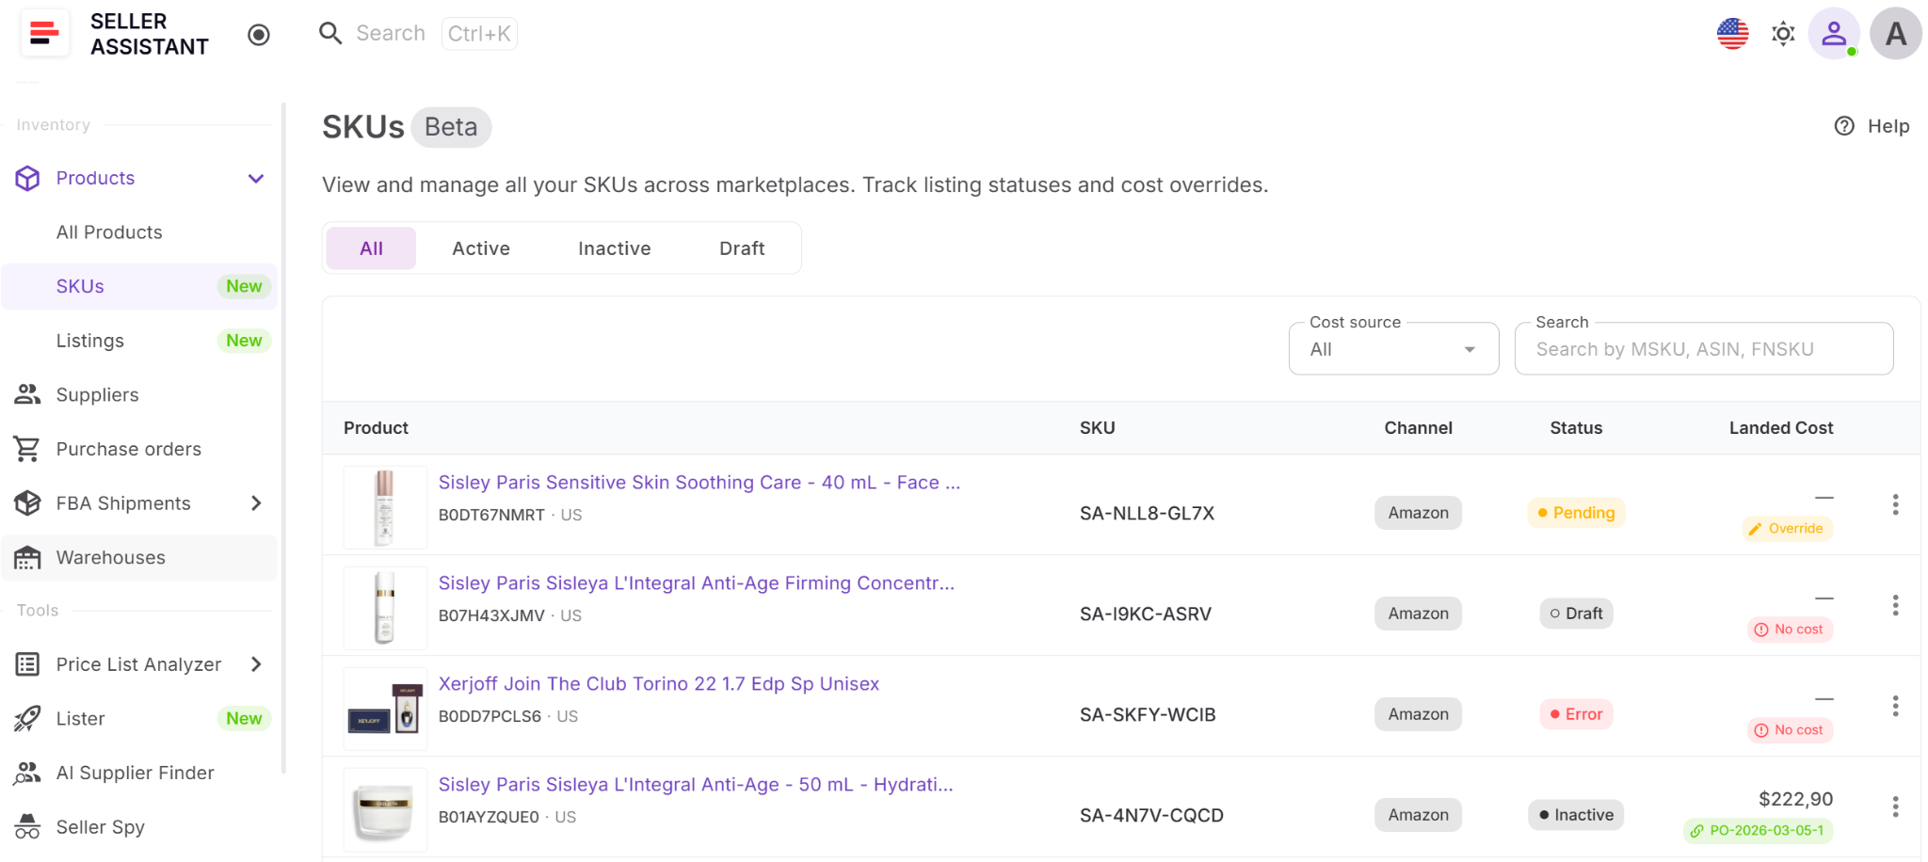Click the Products cube icon

click(27, 179)
